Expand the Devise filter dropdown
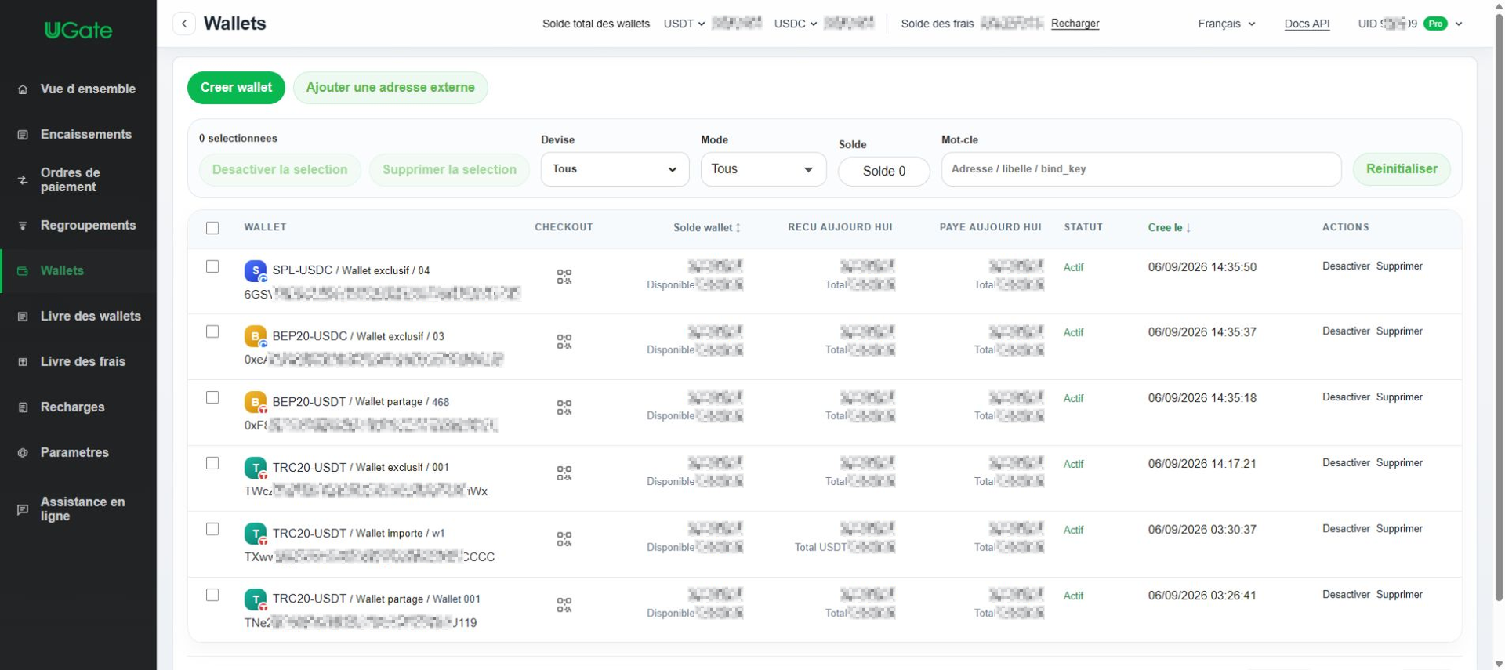Screen dimensions: 1505x670 [x=615, y=169]
